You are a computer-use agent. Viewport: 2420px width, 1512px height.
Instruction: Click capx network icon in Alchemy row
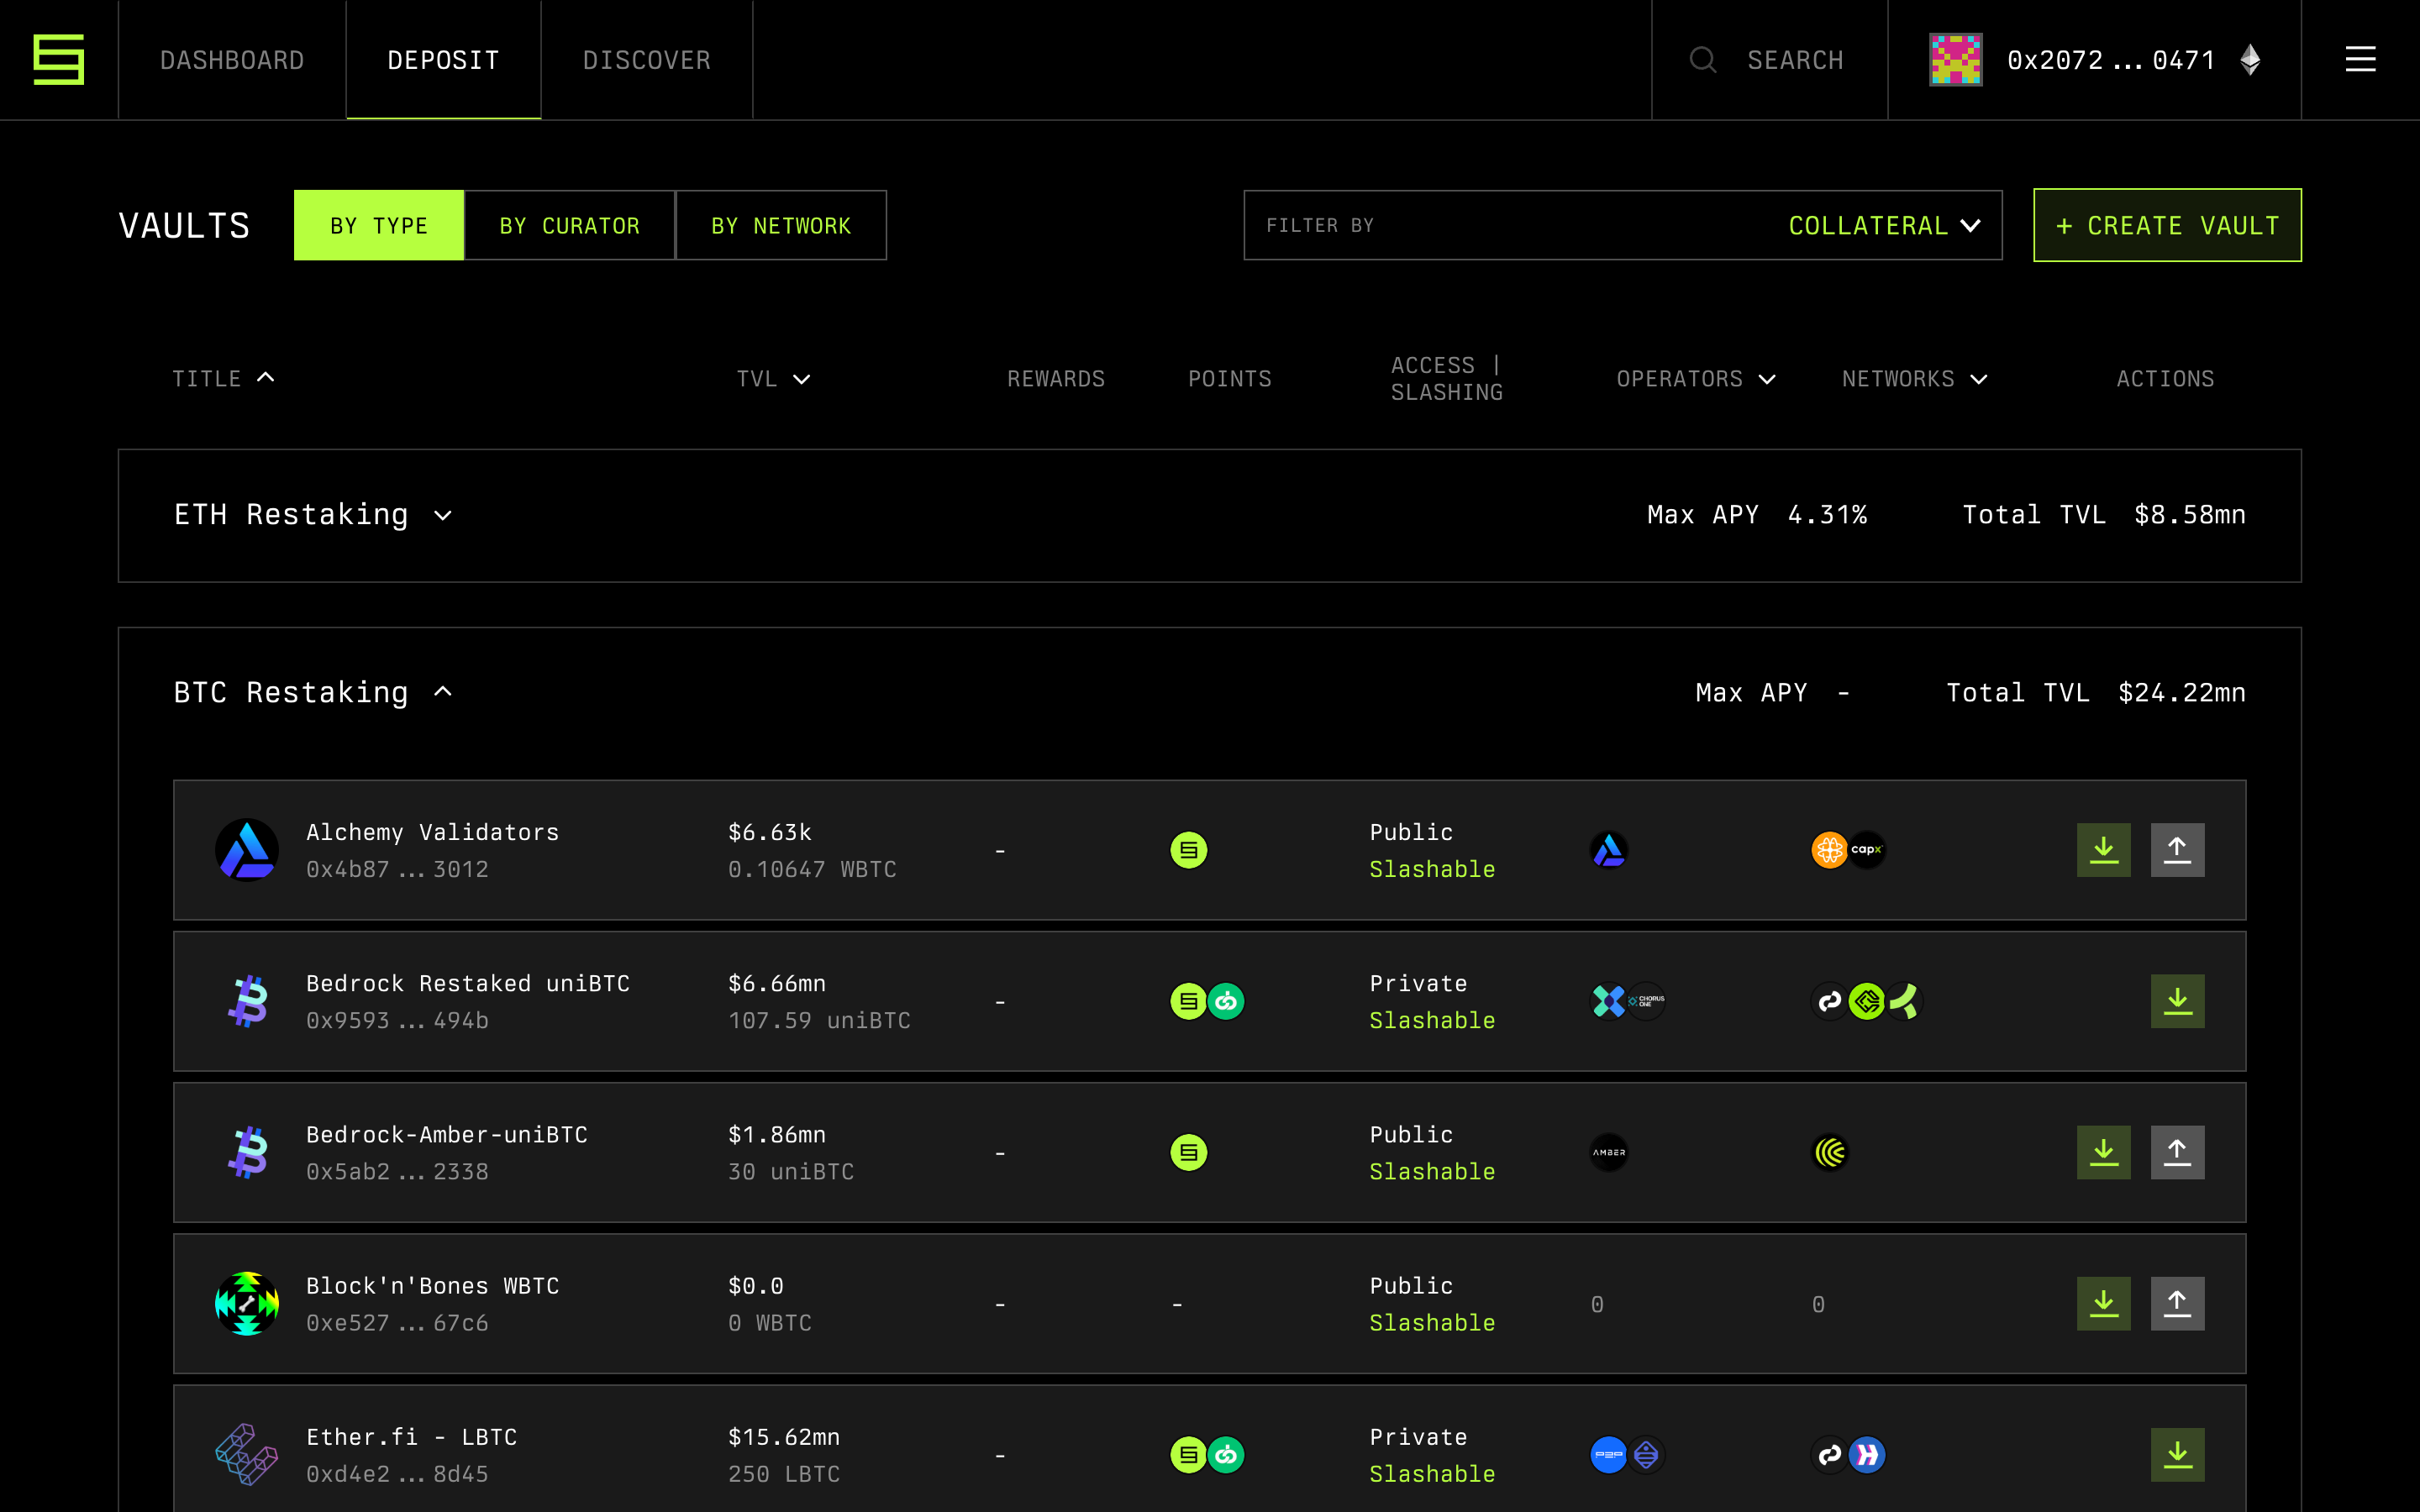point(1866,850)
